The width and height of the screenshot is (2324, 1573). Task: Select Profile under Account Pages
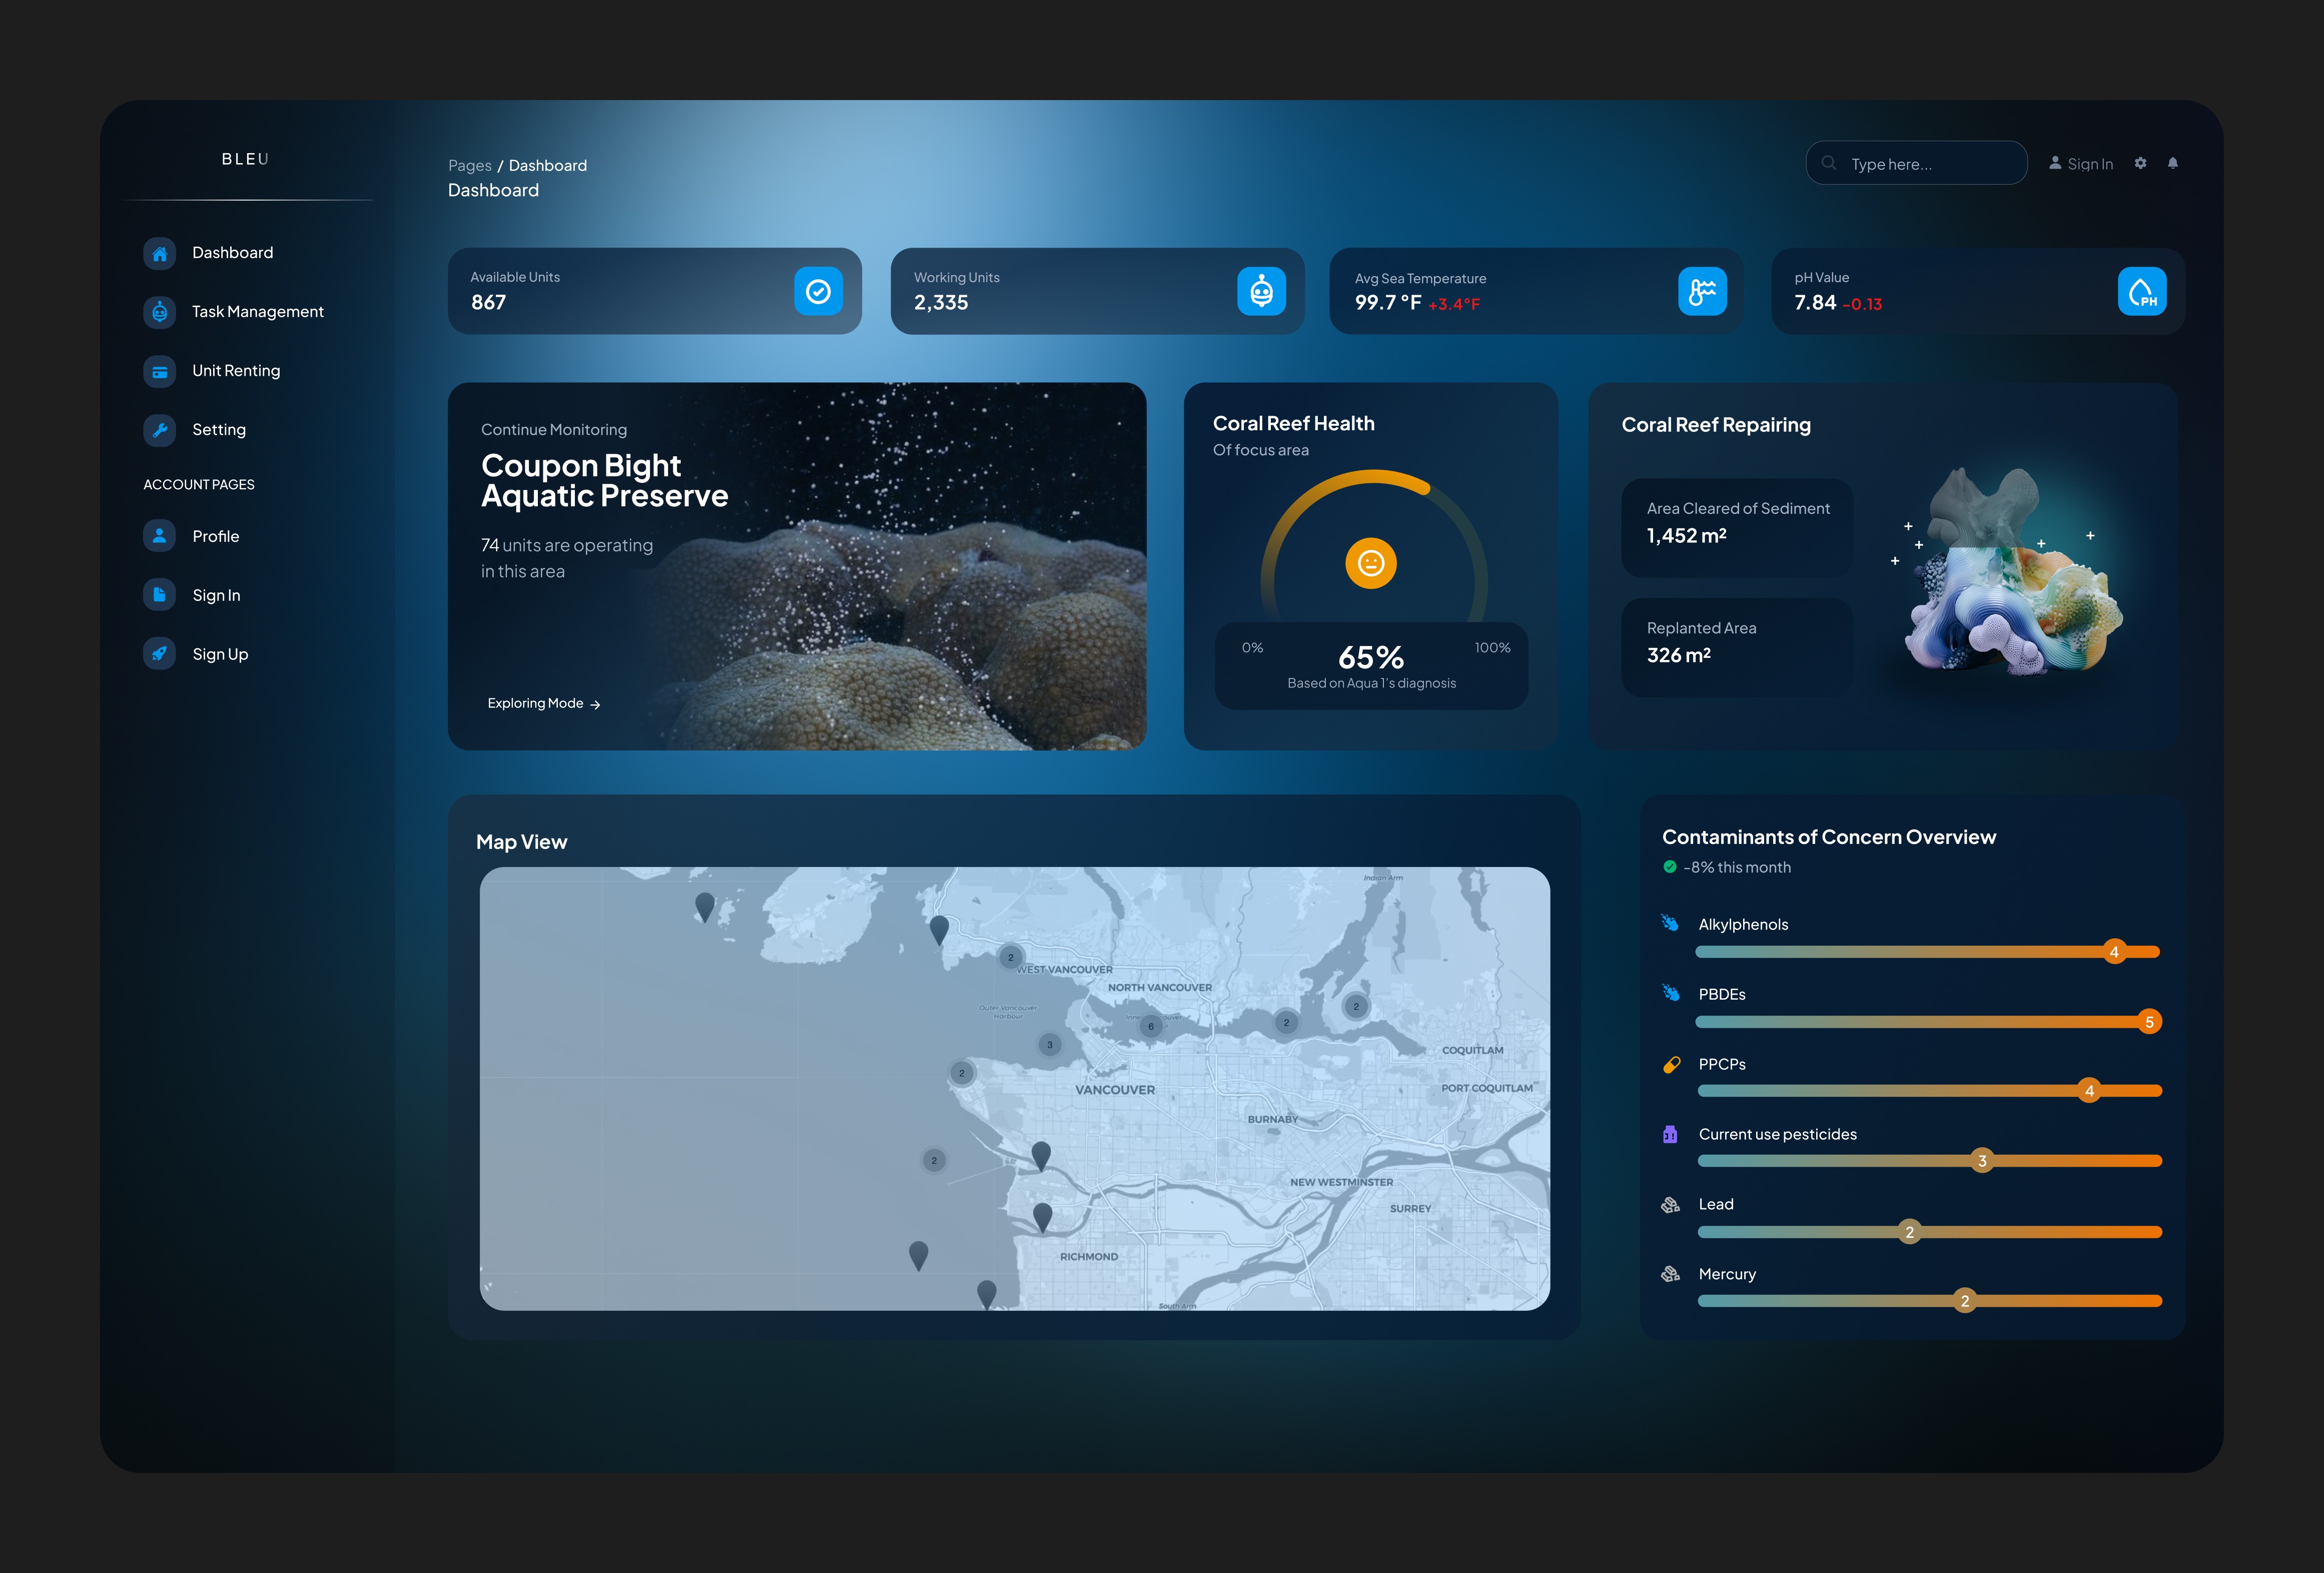coord(215,537)
